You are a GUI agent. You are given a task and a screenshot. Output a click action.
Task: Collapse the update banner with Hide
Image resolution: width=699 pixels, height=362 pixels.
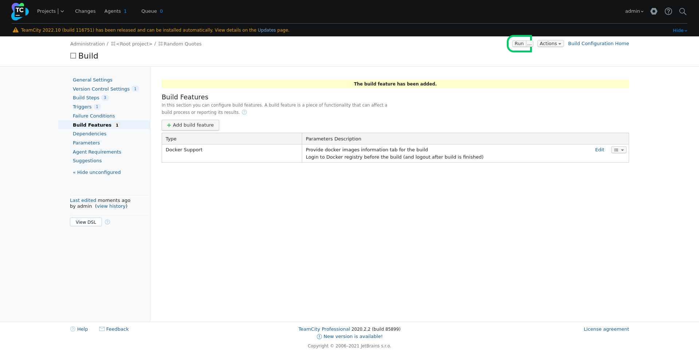click(680, 31)
